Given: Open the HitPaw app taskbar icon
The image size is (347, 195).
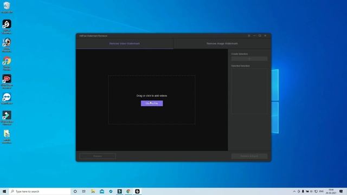Looking at the screenshot, I should [x=137, y=191].
